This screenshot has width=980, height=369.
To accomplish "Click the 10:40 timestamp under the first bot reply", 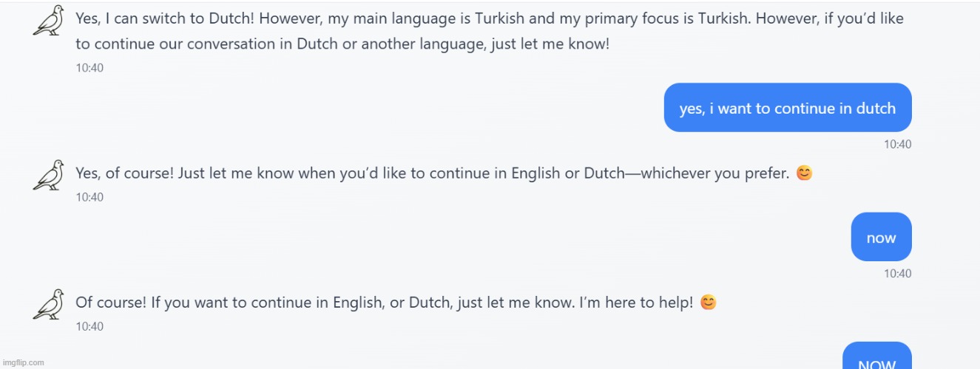I will click(89, 68).
